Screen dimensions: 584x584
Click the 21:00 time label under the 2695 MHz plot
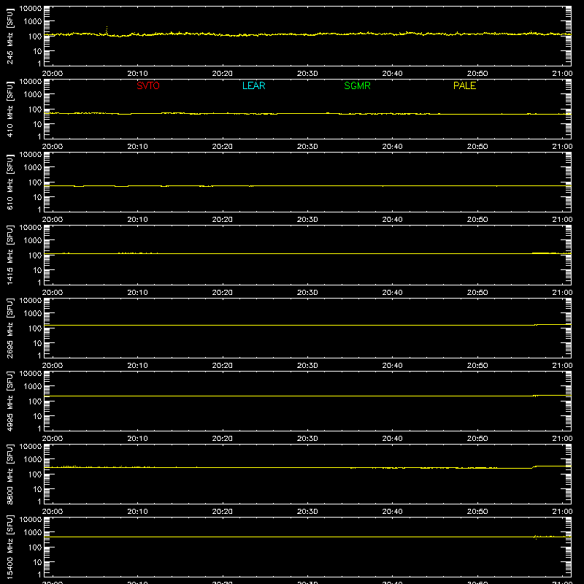[562, 366]
